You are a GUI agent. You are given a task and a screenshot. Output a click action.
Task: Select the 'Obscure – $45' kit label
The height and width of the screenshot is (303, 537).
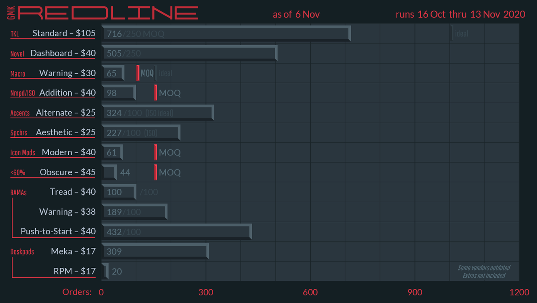click(x=68, y=172)
